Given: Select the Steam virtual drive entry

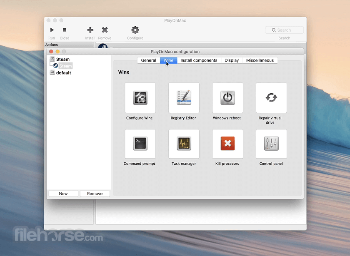Looking at the screenshot, I should (x=63, y=59).
